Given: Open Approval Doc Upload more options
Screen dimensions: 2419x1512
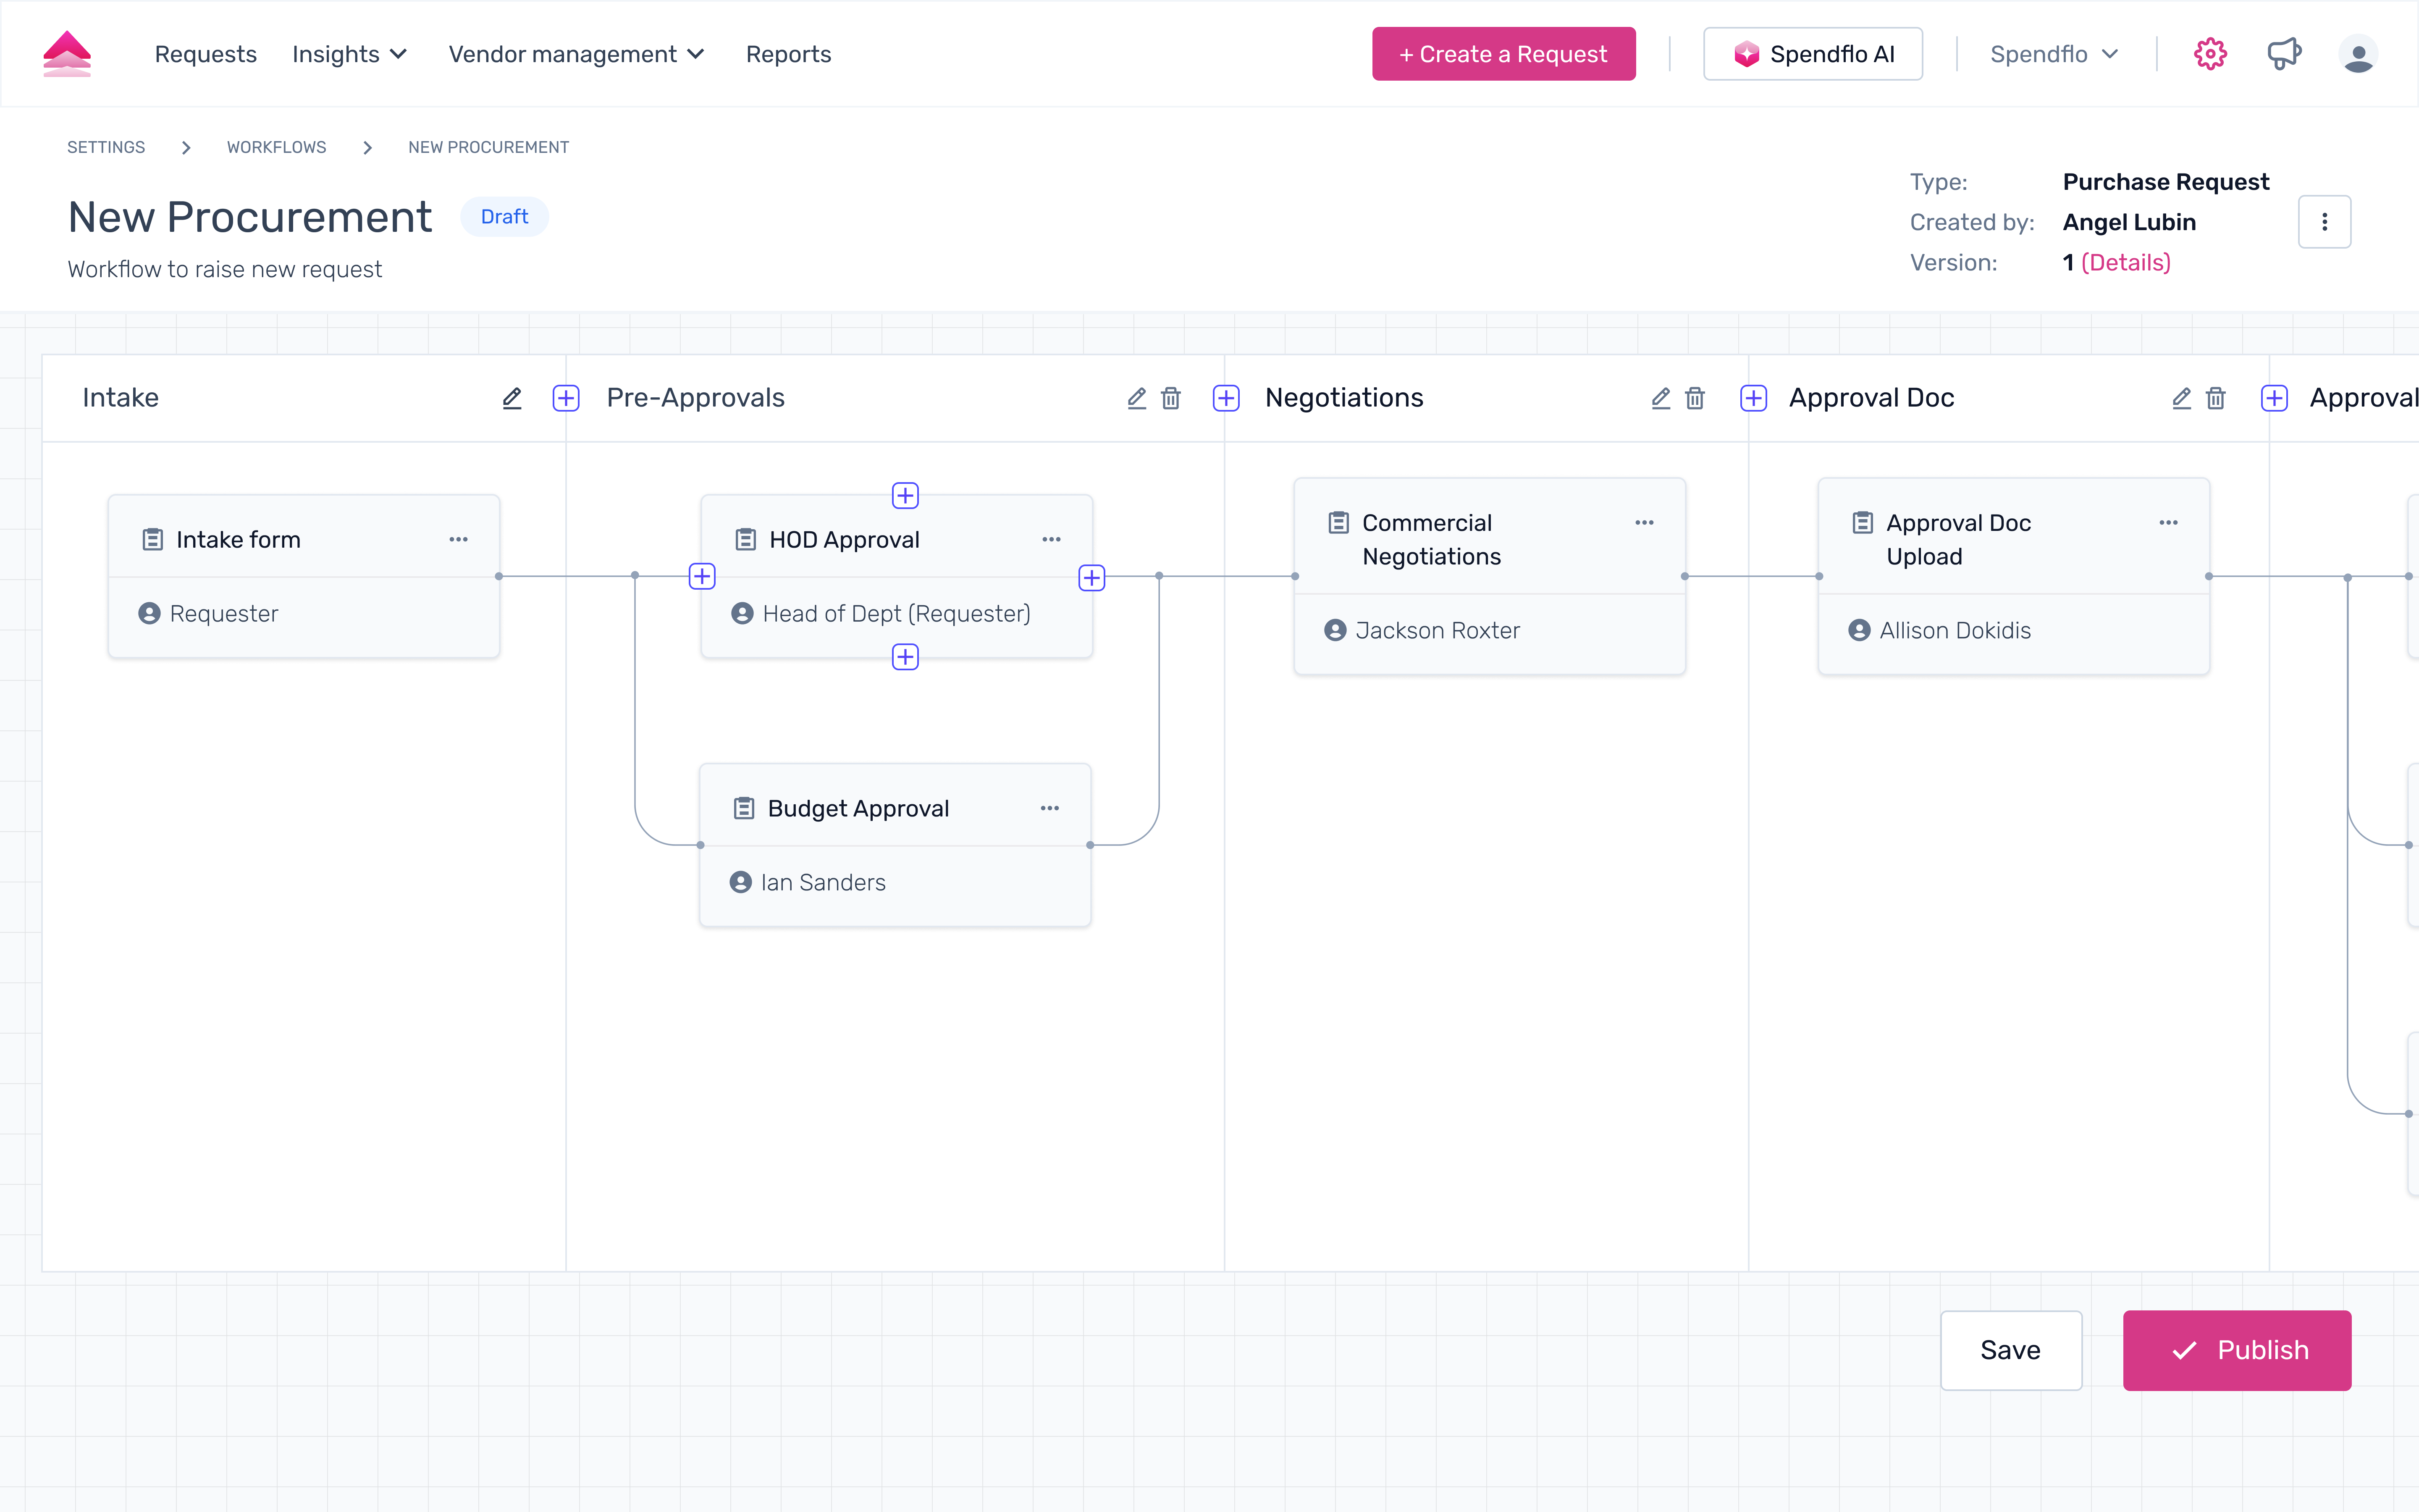Looking at the screenshot, I should [x=2168, y=522].
